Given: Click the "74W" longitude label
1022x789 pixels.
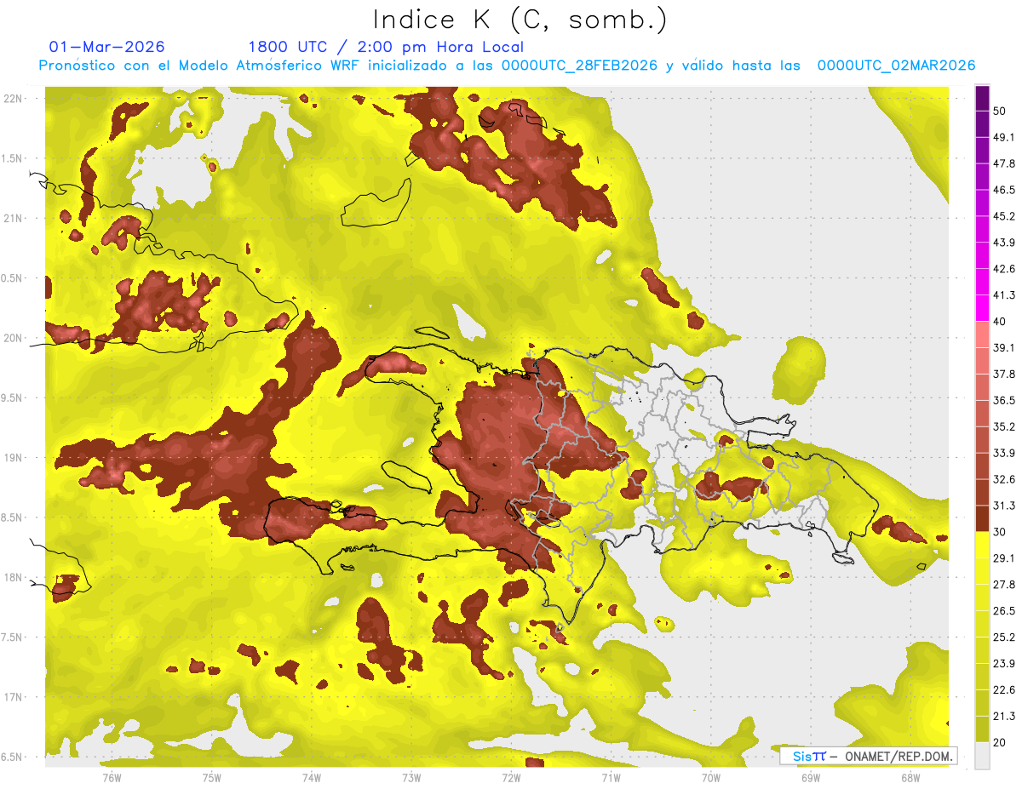Looking at the screenshot, I should [311, 777].
